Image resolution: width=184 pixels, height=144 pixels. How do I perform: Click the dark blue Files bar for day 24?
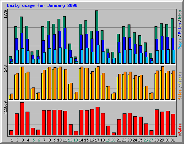pos(135,49)
